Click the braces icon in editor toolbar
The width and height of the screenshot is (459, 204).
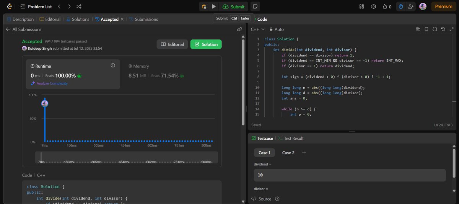435,29
